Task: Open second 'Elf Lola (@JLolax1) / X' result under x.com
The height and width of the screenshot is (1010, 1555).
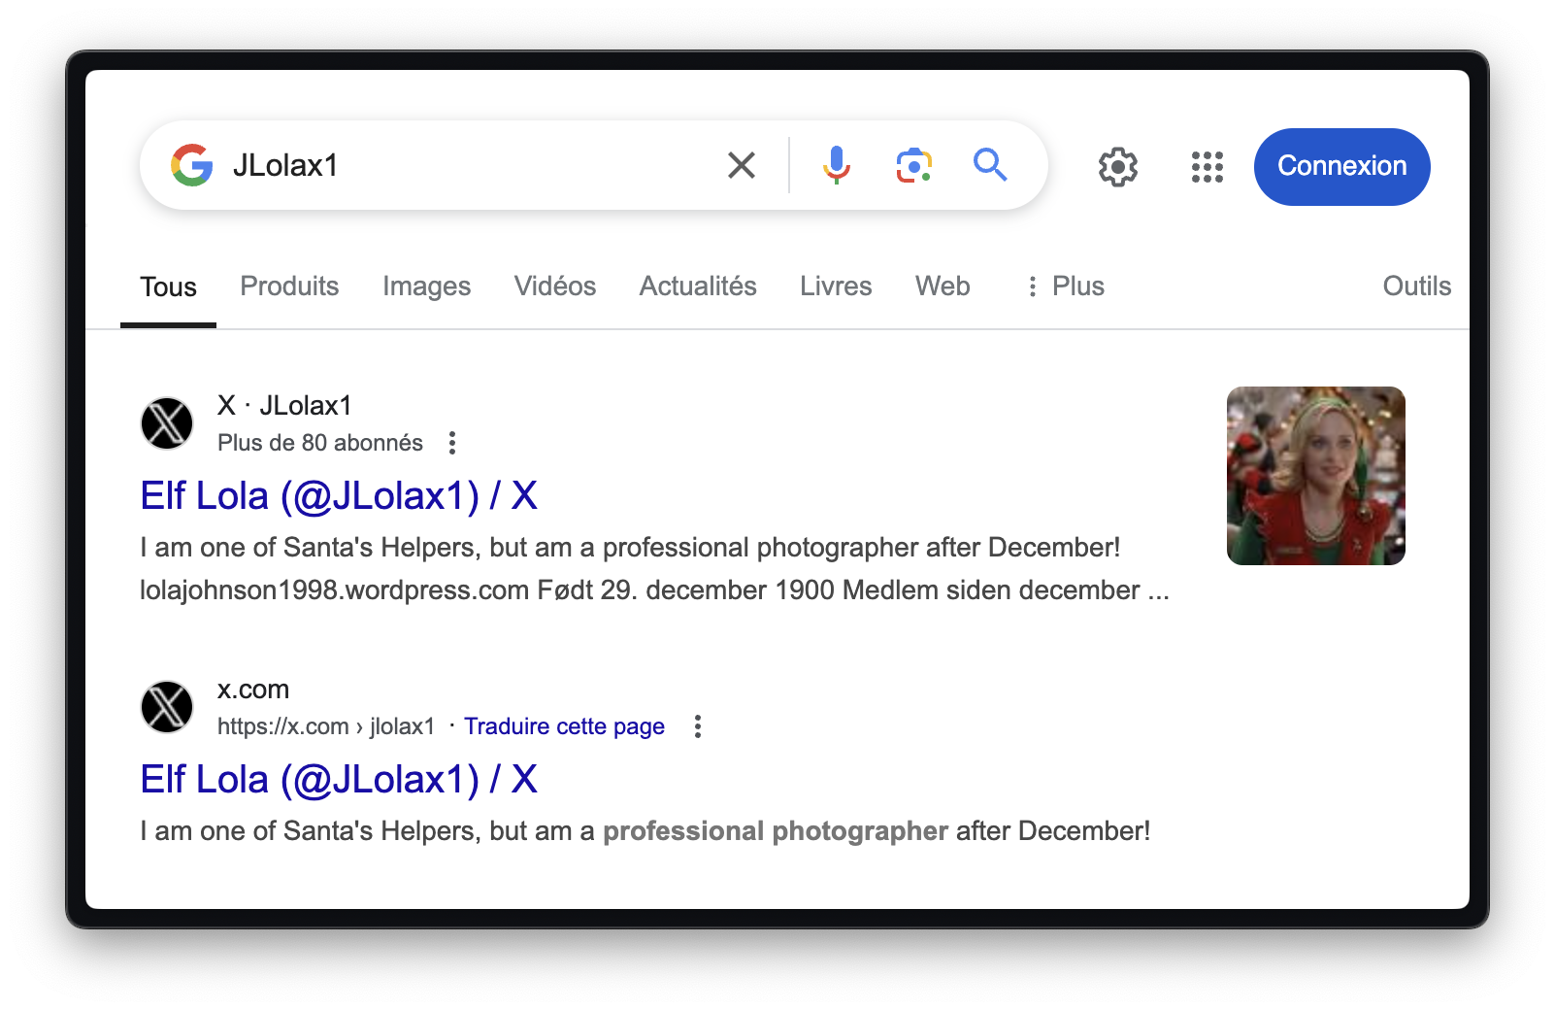Action: pyautogui.click(x=339, y=780)
